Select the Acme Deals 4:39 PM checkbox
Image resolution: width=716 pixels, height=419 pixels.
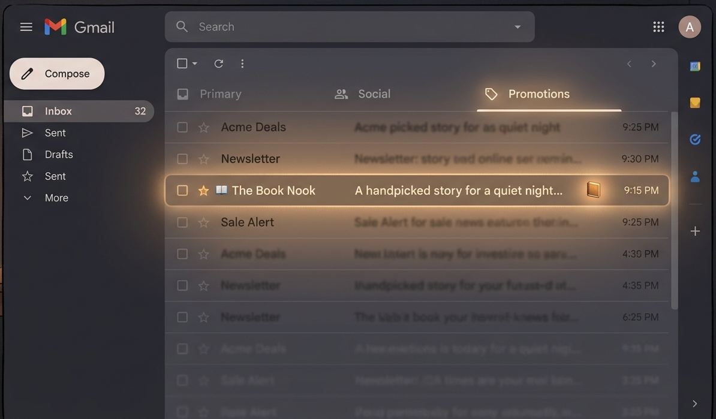pos(182,254)
